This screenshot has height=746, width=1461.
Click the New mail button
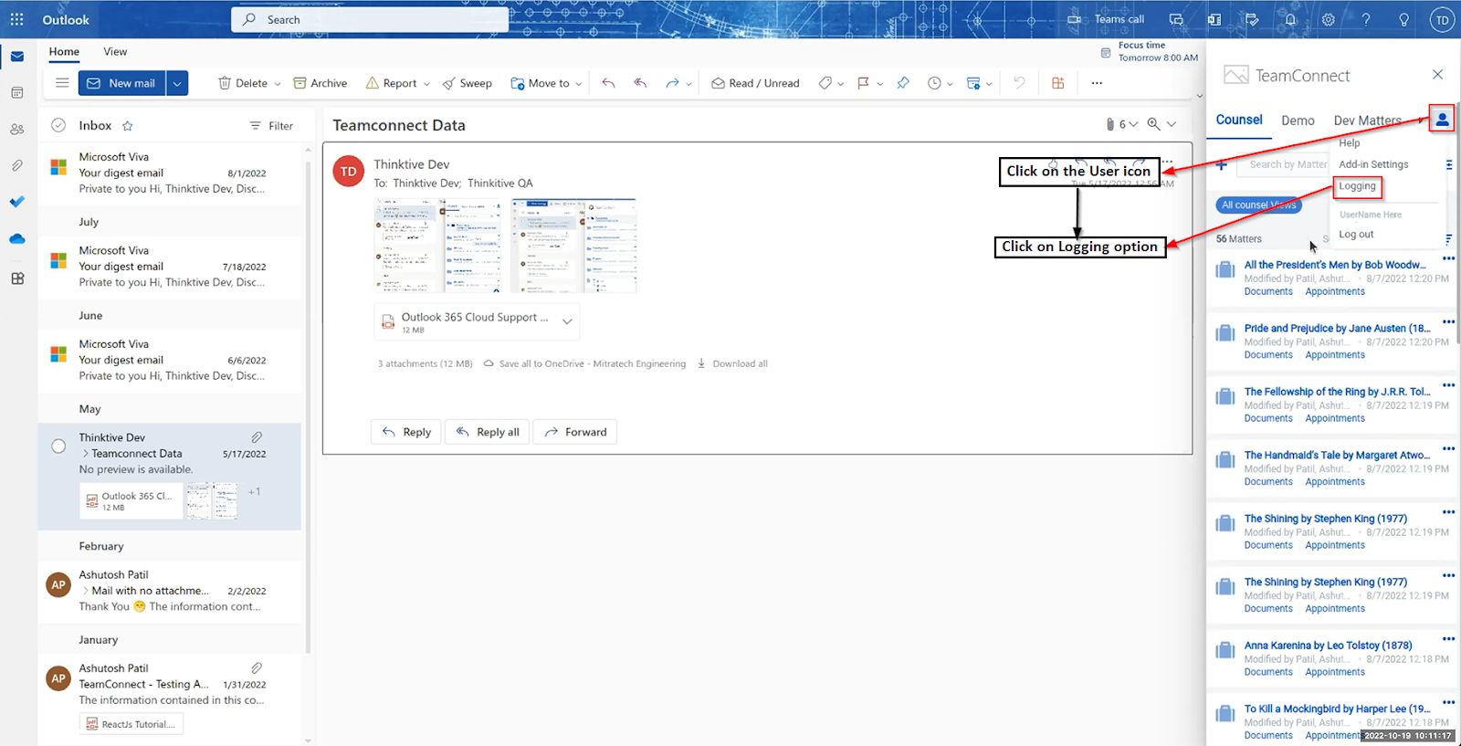(121, 83)
